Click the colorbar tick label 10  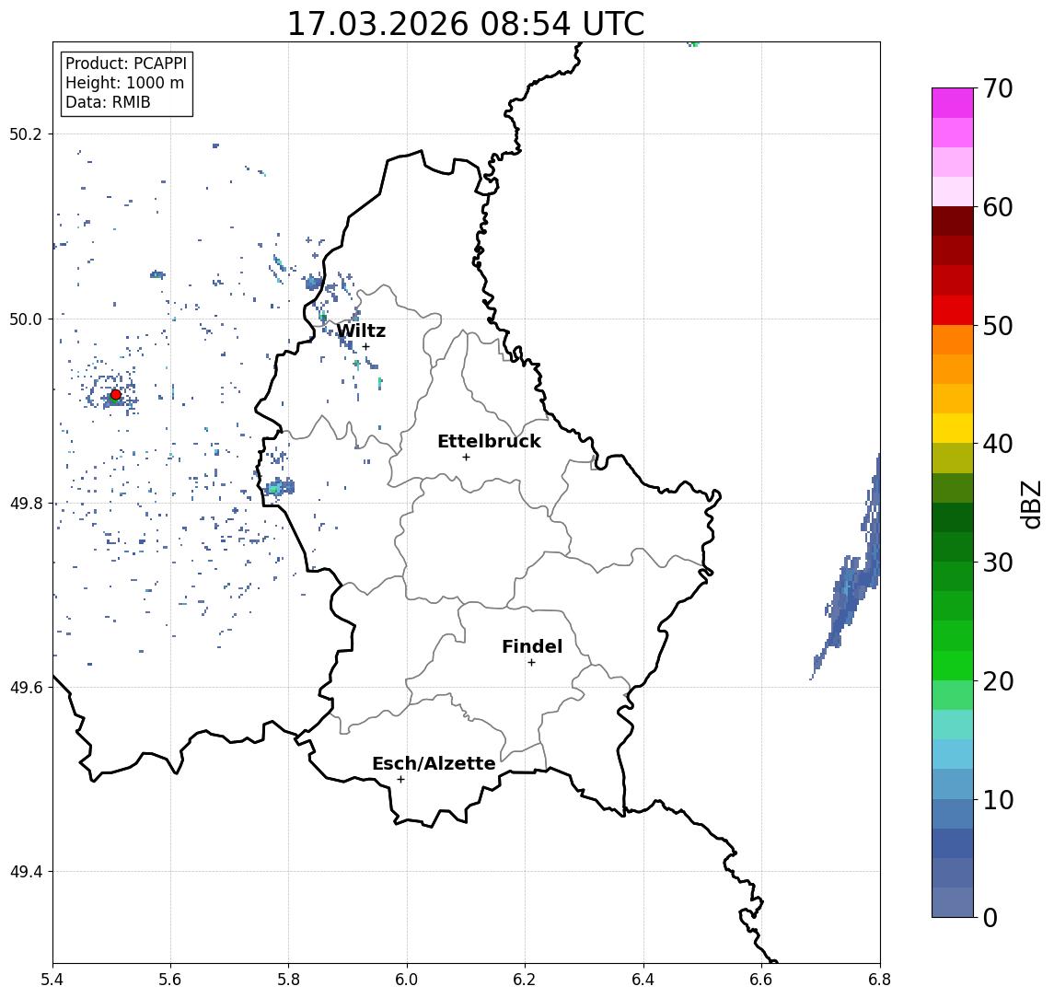998,799
